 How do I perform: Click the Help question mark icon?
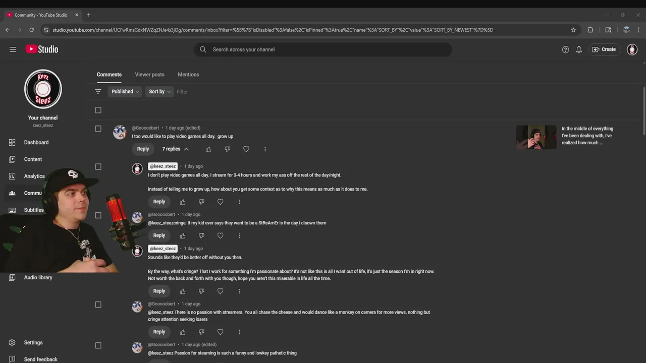[x=565, y=49]
